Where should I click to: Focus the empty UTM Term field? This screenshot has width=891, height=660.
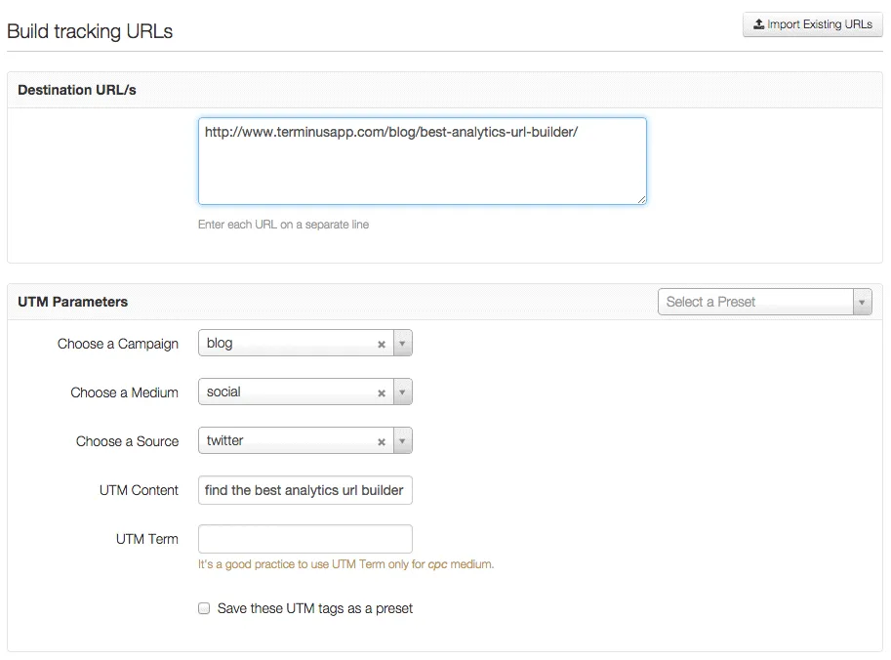tap(304, 538)
